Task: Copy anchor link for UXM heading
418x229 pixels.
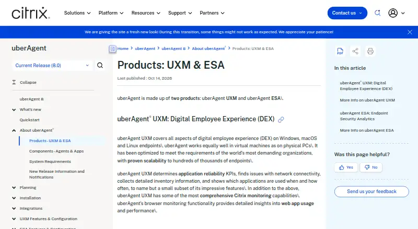Action: pyautogui.click(x=281, y=120)
